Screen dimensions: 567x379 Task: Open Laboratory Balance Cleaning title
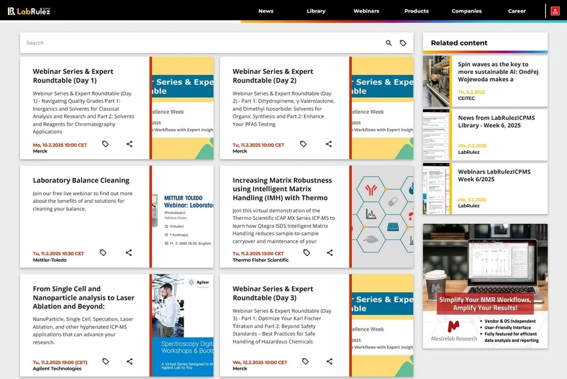81,180
